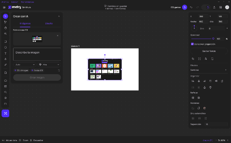Screen dimensions: 231x143
Task: Open the Herramientas menu
Action: pyautogui.click(x=27, y=2)
